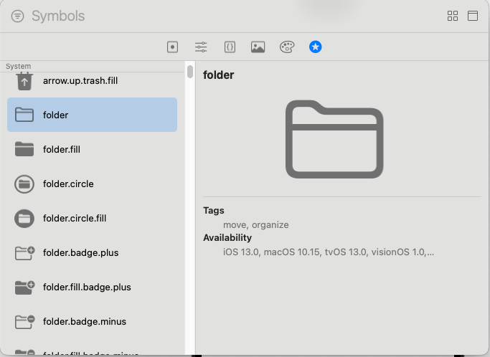Select the folder.badge.plus symbol row

pyautogui.click(x=92, y=252)
